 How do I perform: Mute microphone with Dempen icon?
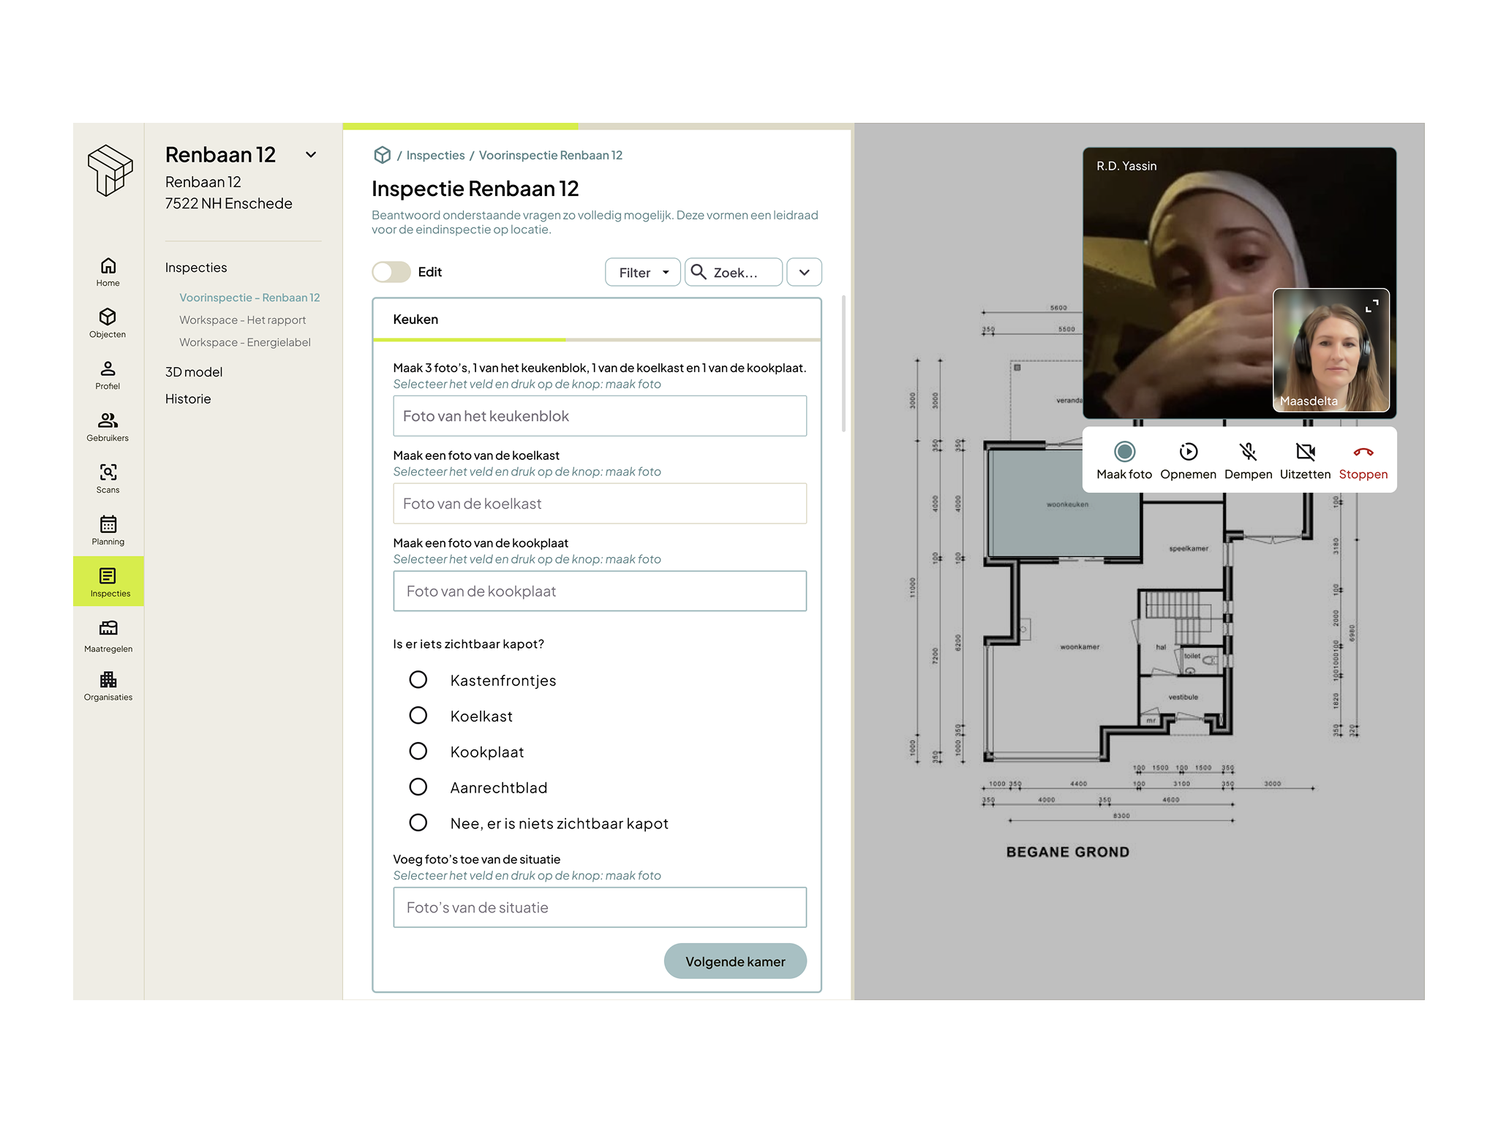click(x=1248, y=452)
